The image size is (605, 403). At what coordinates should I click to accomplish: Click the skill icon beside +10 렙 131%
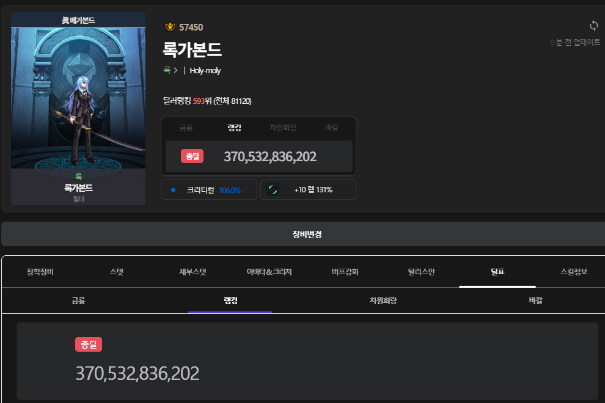(273, 190)
